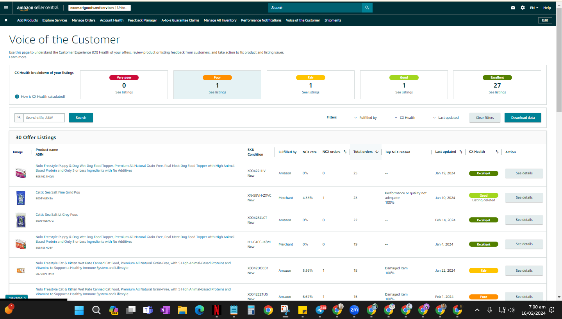Open the Windows Start menu
This screenshot has width=562, height=319.
79,310
